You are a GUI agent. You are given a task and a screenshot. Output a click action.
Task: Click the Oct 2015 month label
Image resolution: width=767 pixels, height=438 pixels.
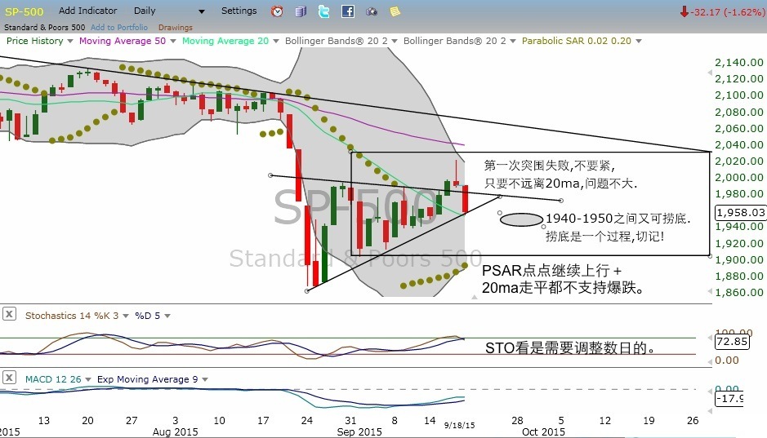[543, 432]
